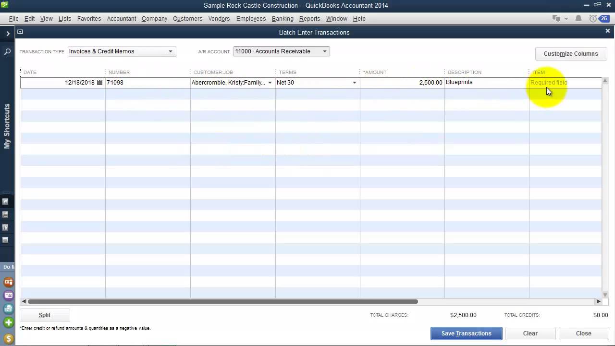
Task: Open the Help menu
Action: (359, 19)
